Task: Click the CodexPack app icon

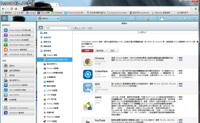Action: coord(88,74)
